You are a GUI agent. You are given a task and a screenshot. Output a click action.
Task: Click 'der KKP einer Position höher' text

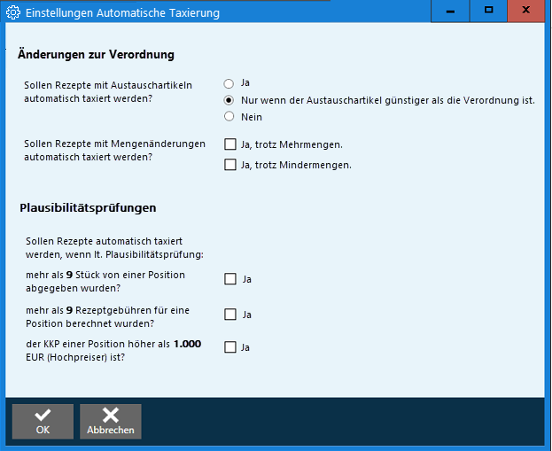[x=113, y=351]
